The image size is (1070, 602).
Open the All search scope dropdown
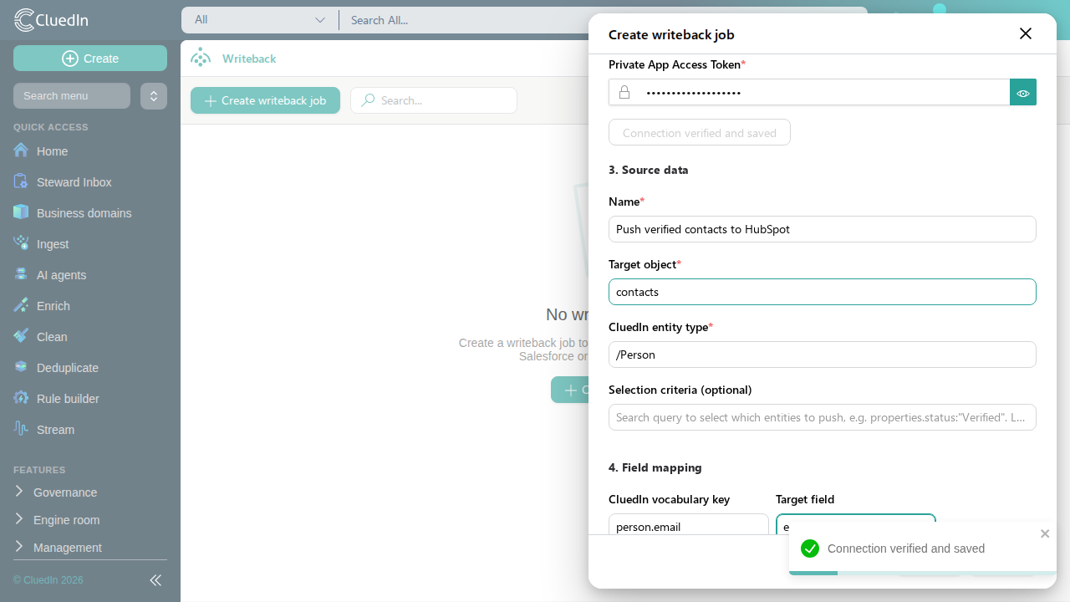(x=259, y=20)
